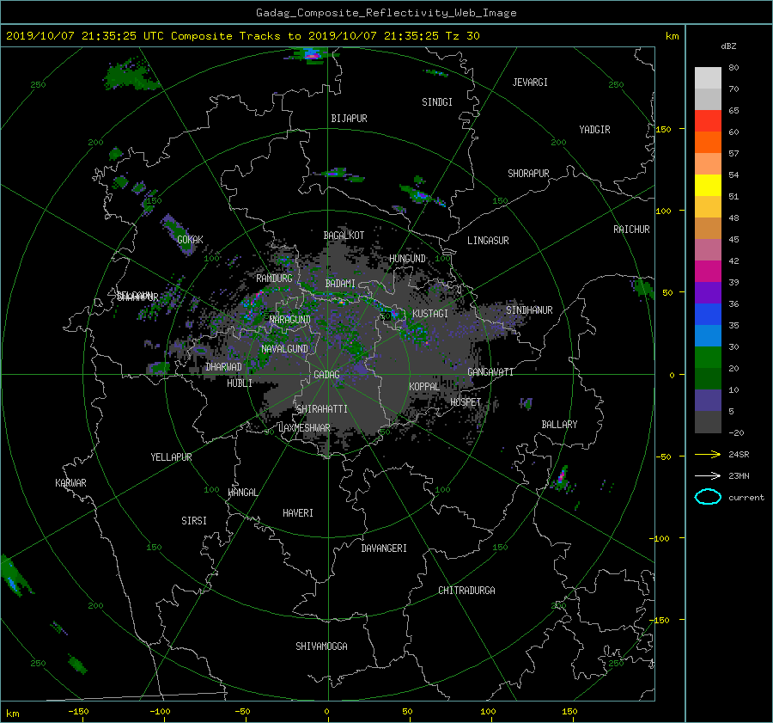Image resolution: width=773 pixels, height=723 pixels.
Task: Click the dBZ legend heading
Action: [x=728, y=46]
